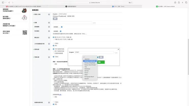Viewport: 189px width, 106px height.
Task: Click the page vertical scrollbar
Action: [x=188, y=57]
